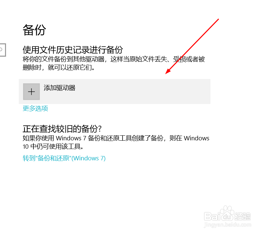Click the Baidu paw logo watermark

[227, 213]
